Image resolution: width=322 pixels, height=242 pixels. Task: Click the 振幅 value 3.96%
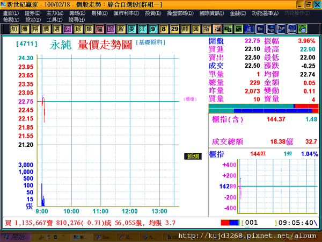306,41
